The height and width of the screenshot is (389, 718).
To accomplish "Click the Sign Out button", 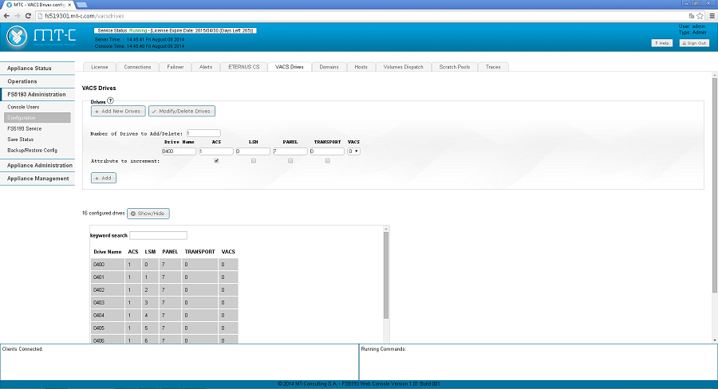I will [695, 43].
